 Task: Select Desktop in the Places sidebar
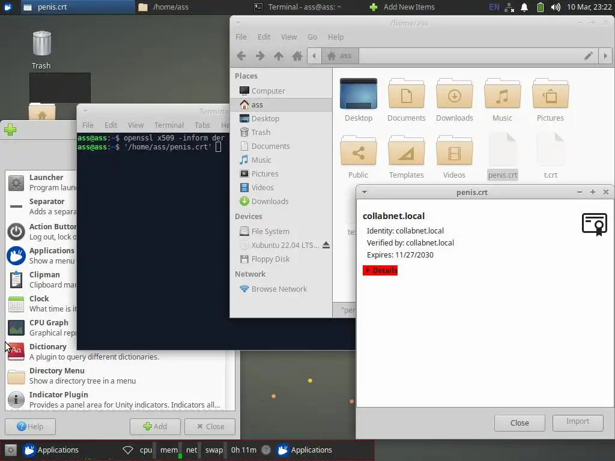pyautogui.click(x=281, y=118)
